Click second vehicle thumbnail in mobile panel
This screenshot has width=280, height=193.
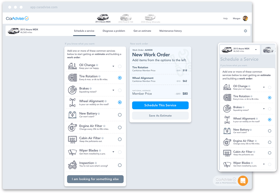coord(268,50)
